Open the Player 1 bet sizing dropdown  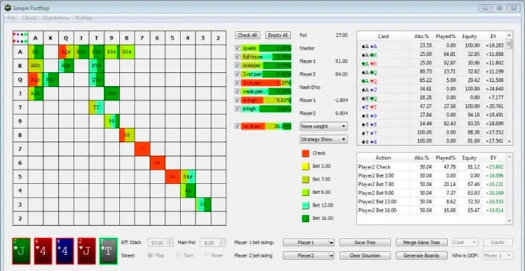(308, 243)
